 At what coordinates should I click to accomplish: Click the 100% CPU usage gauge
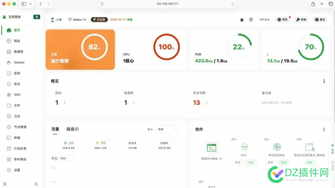[167, 47]
